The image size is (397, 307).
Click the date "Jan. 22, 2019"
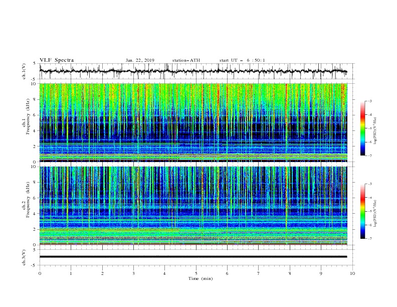pyautogui.click(x=140, y=60)
